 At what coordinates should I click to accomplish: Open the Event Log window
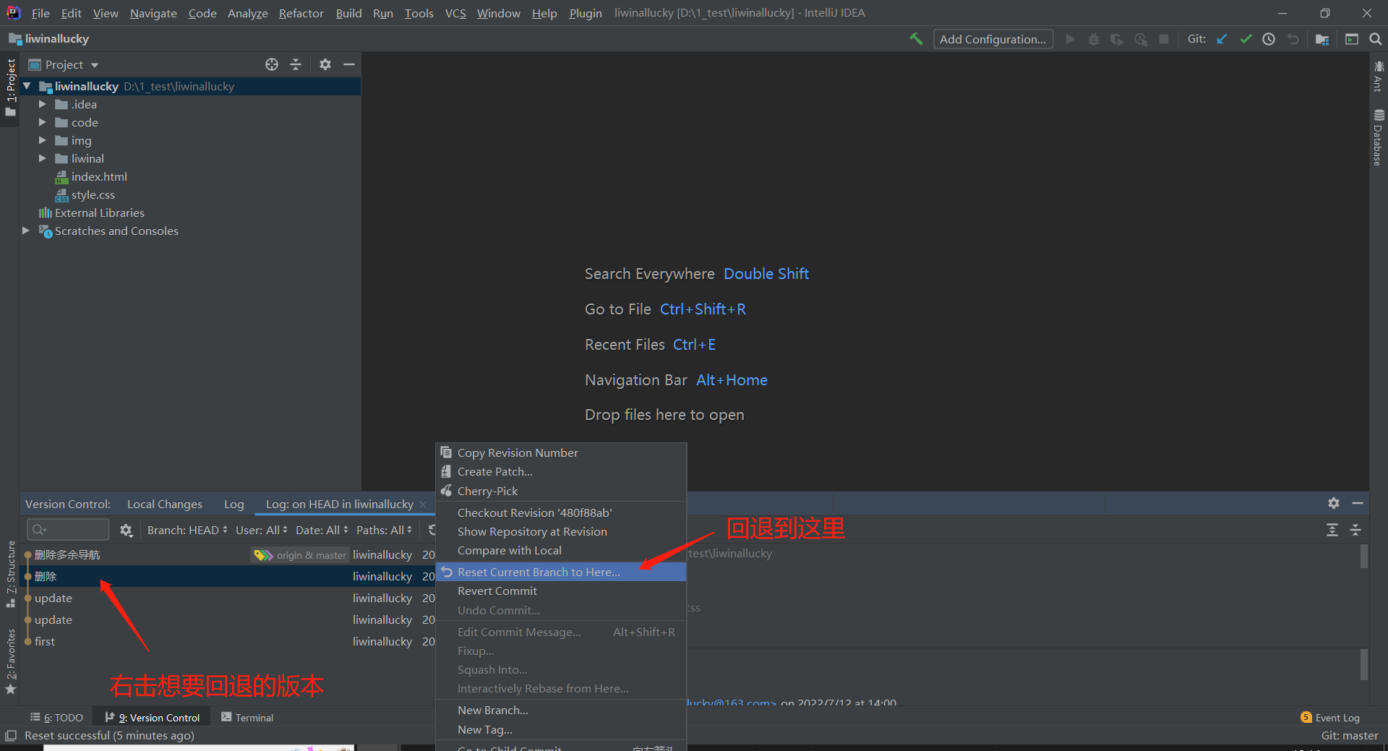click(1330, 718)
